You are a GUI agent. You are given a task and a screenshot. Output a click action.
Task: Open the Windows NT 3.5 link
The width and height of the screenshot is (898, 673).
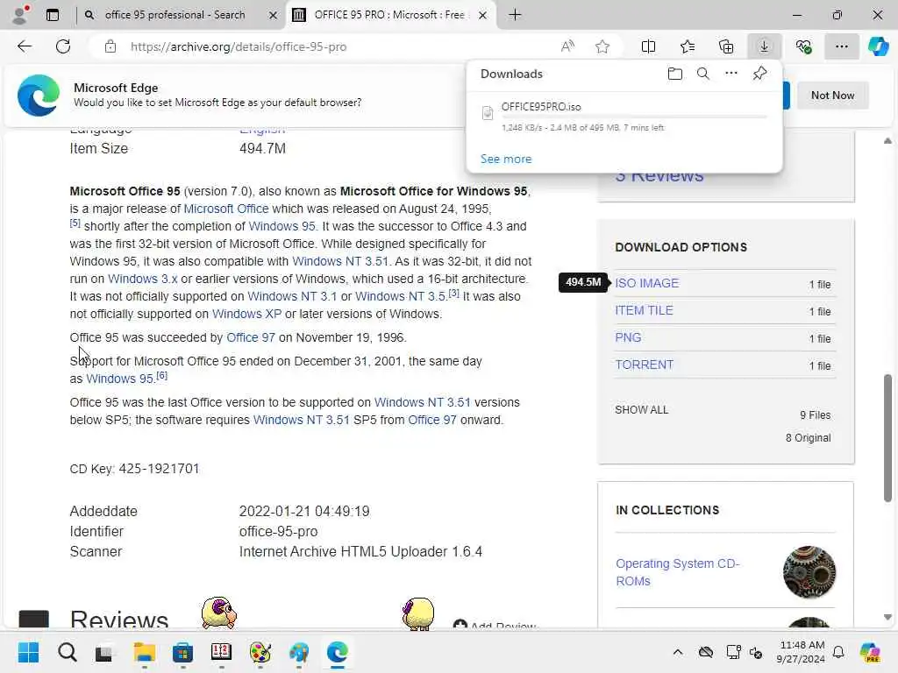[x=400, y=296]
